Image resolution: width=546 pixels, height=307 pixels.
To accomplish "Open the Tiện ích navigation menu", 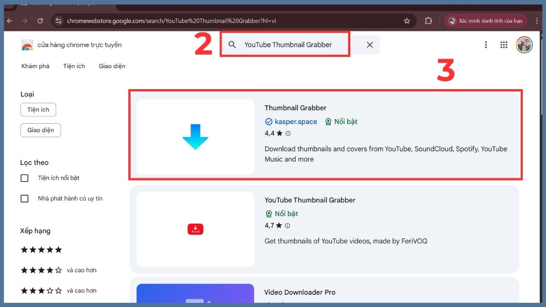I will point(74,66).
